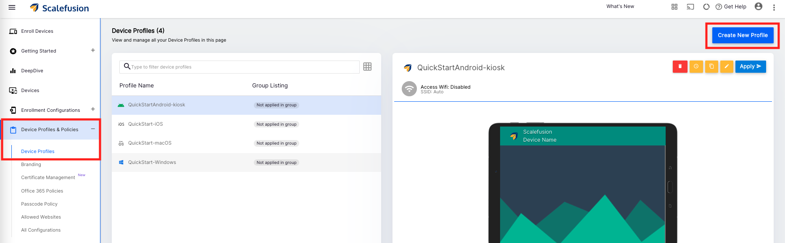Image resolution: width=785 pixels, height=243 pixels.
Task: Open Get Help link
Action: click(x=731, y=7)
